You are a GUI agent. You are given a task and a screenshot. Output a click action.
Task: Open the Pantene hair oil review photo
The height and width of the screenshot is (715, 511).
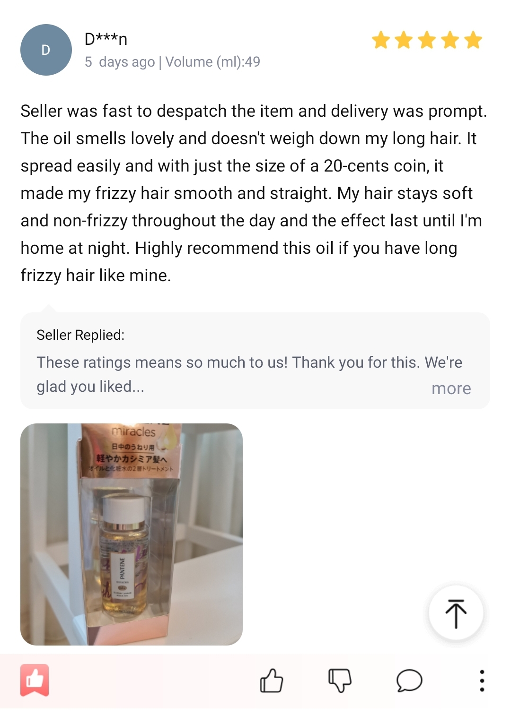(132, 534)
